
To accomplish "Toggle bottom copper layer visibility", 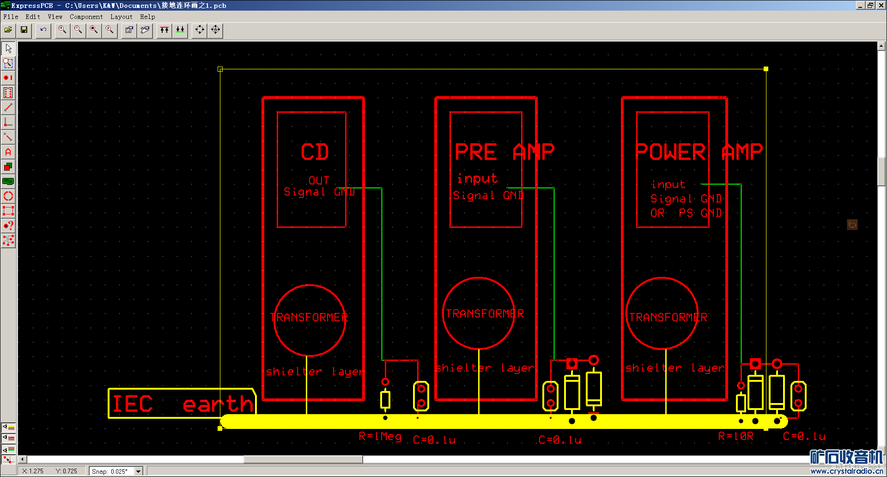I will click(x=8, y=449).
